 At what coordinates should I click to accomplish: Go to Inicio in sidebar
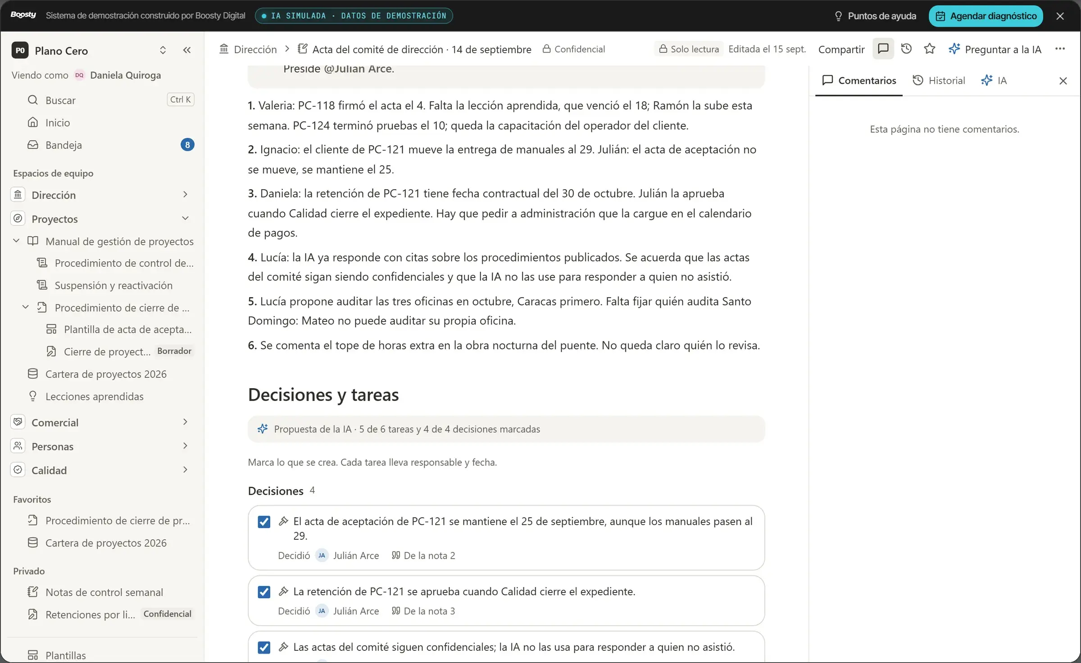104,122
